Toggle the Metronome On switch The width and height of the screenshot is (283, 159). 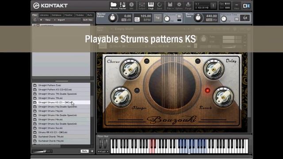179,16
